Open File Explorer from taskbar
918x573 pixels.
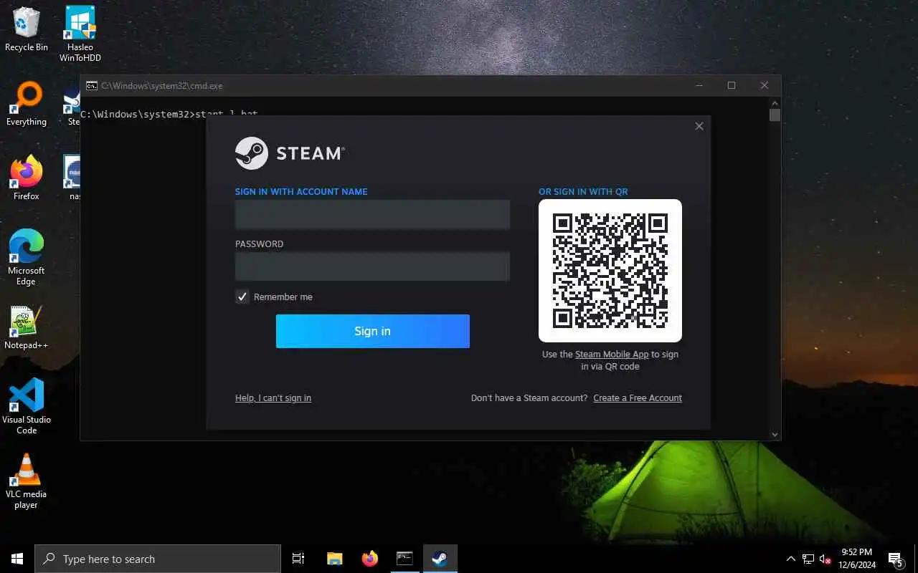[334, 559]
